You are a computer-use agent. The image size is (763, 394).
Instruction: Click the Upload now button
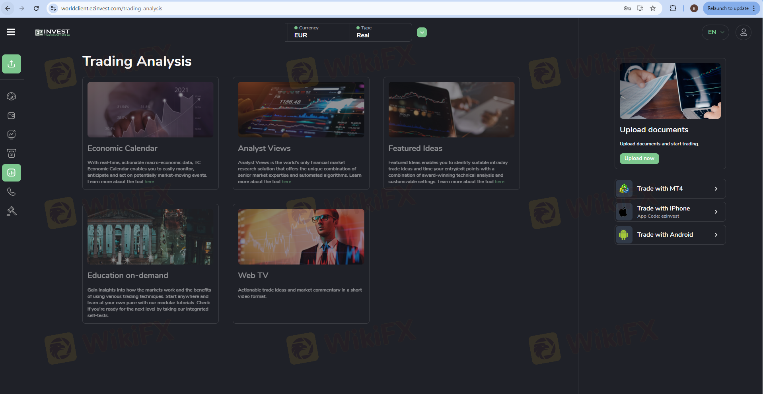pyautogui.click(x=639, y=158)
